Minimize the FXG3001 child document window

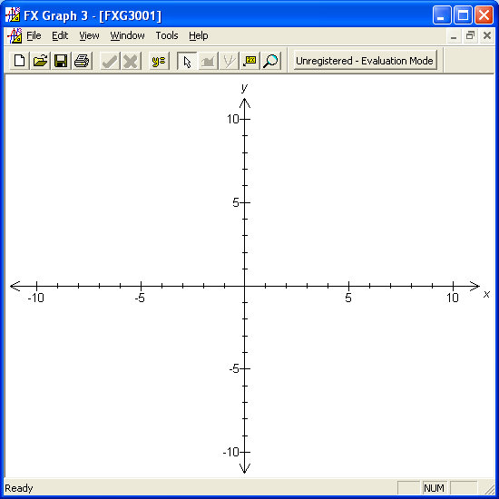point(454,35)
